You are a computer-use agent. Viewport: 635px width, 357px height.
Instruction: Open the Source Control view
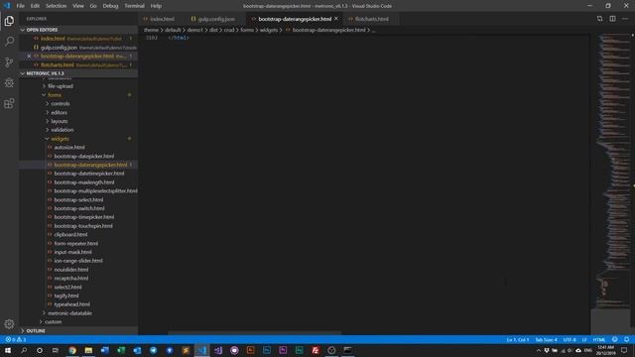click(9, 61)
